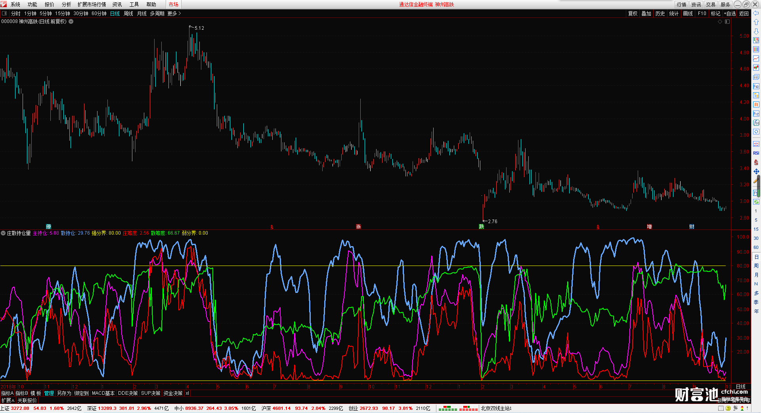The height and width of the screenshot is (413, 761).
Task: Toggle 叠加 overlay in toolbar
Action: 646,13
